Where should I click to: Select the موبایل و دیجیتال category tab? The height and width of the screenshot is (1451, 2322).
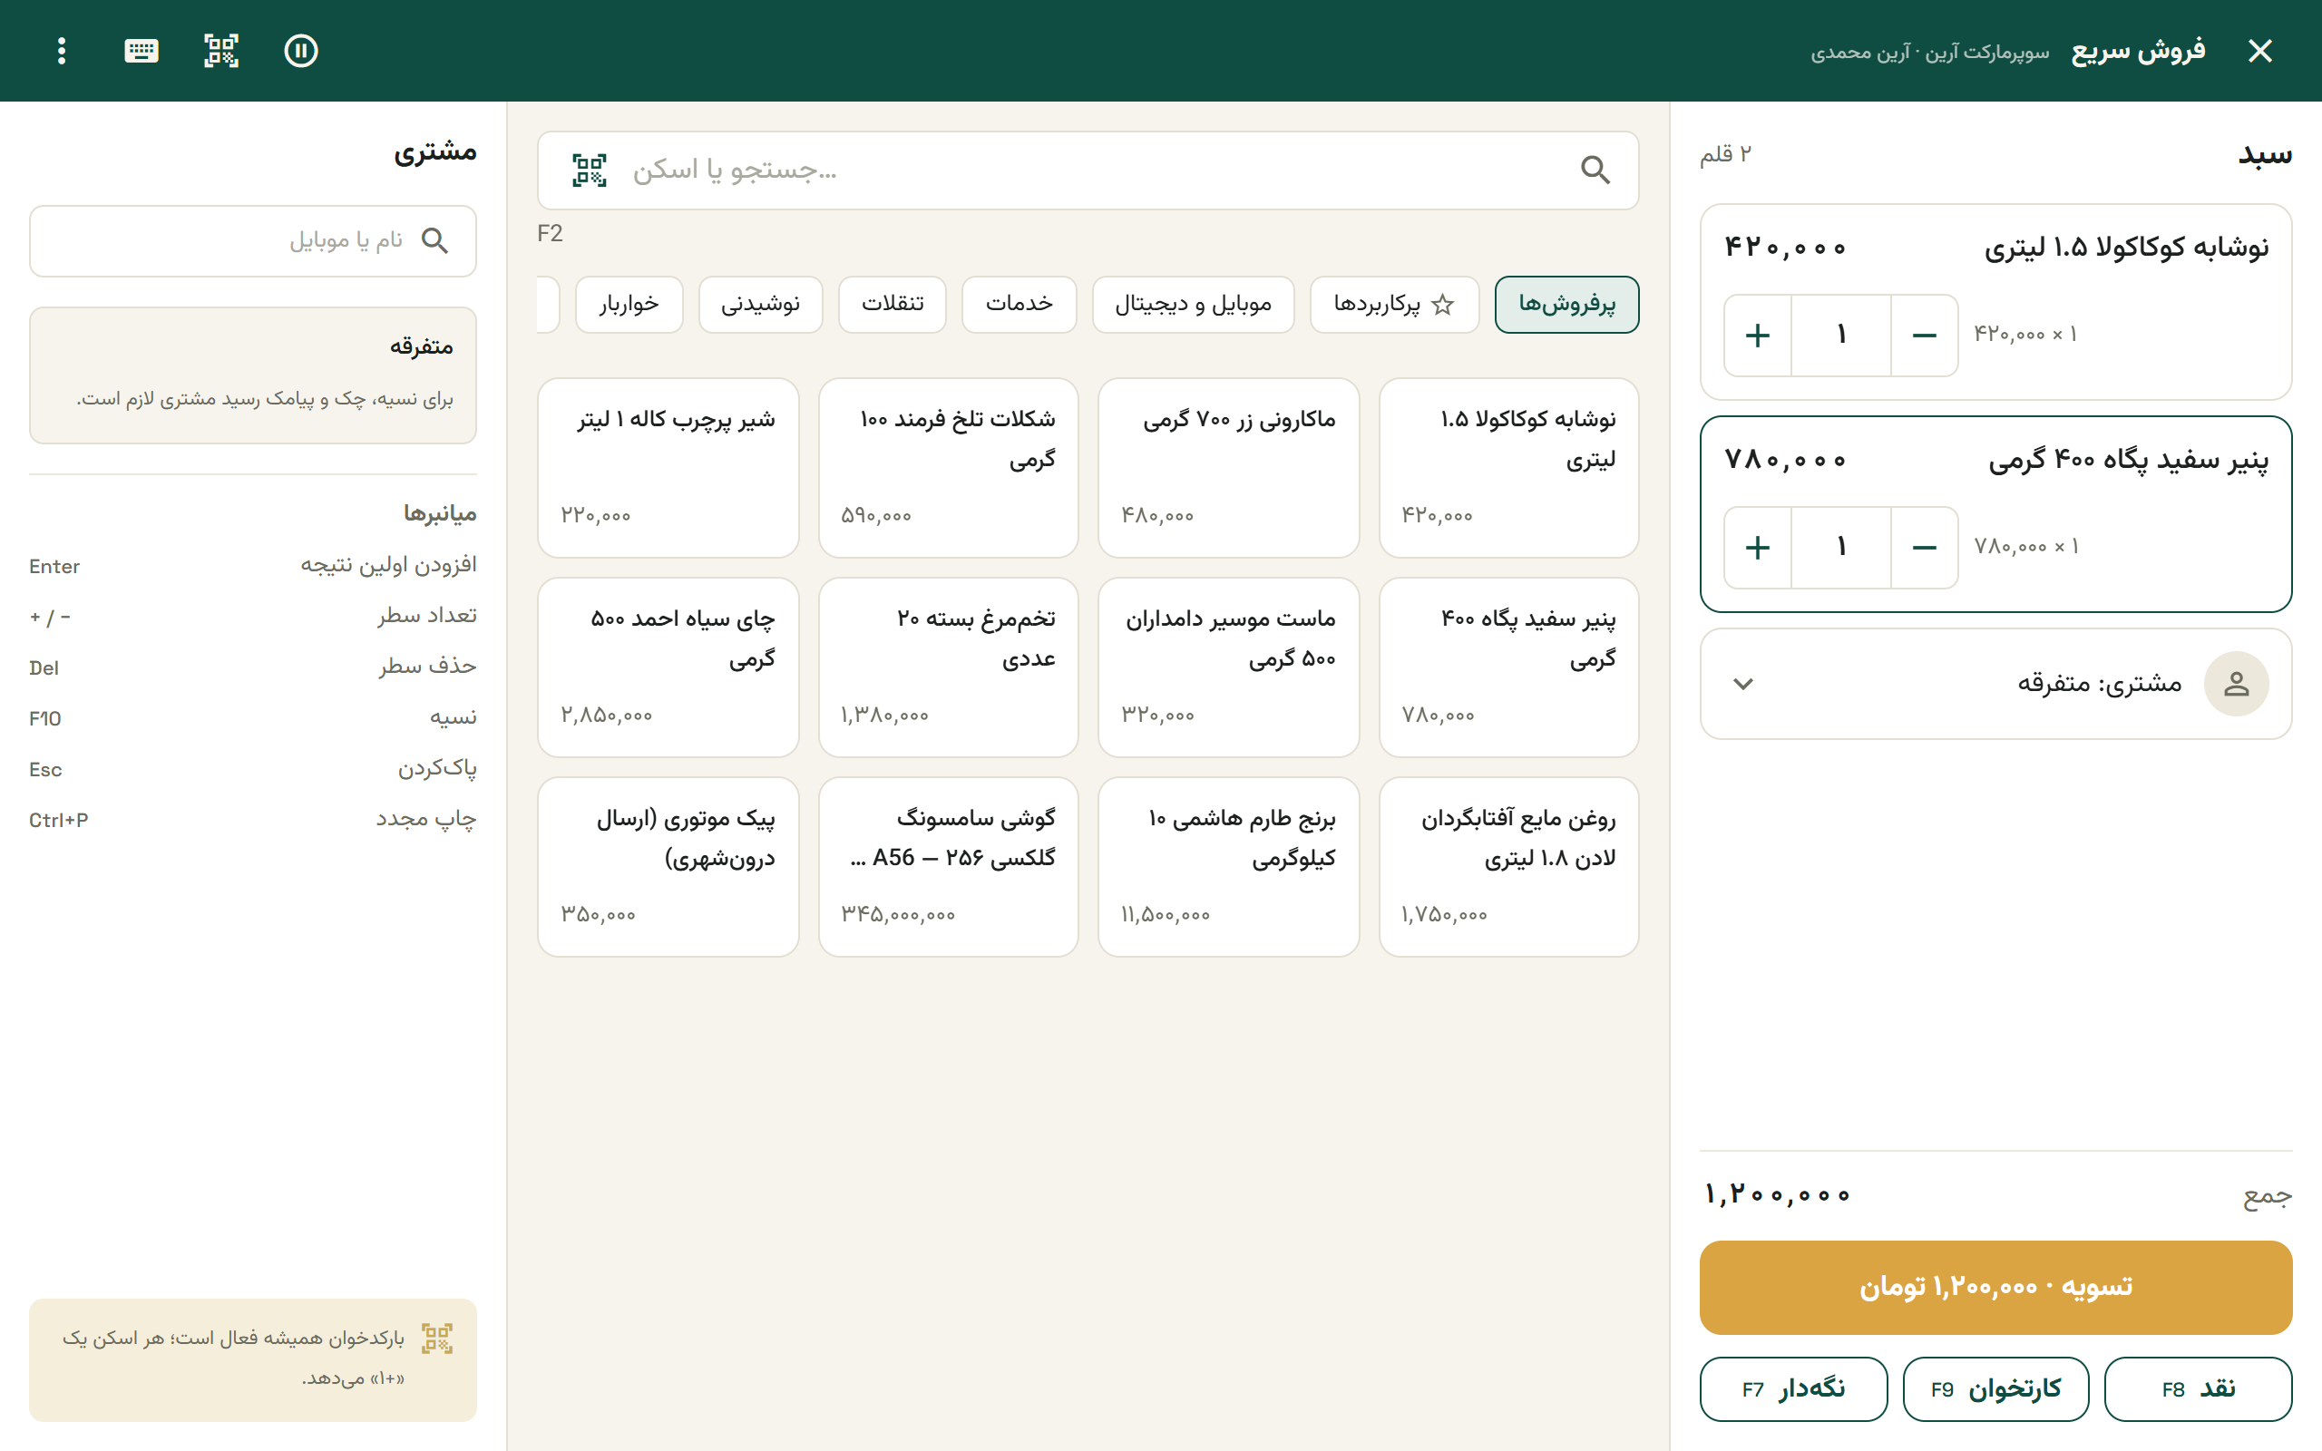(x=1193, y=304)
